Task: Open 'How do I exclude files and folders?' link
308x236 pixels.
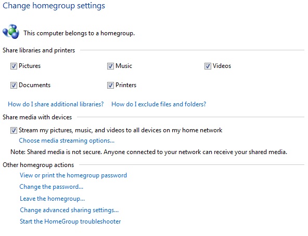Action: click(x=159, y=104)
